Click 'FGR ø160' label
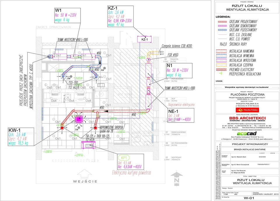 click(173, 55)
